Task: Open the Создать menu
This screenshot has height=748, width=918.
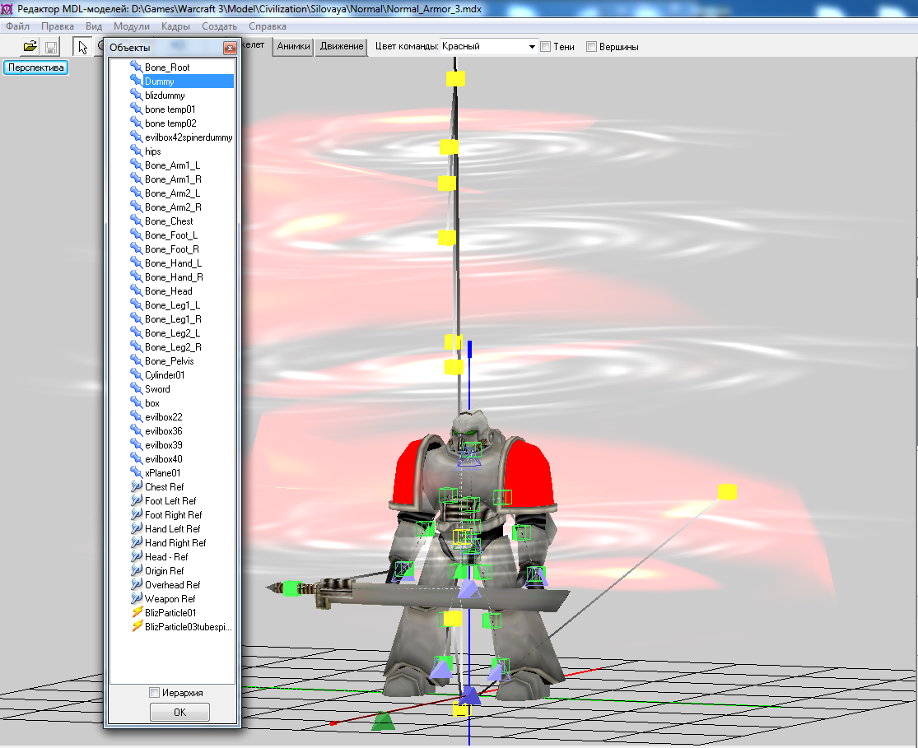Action: click(220, 26)
